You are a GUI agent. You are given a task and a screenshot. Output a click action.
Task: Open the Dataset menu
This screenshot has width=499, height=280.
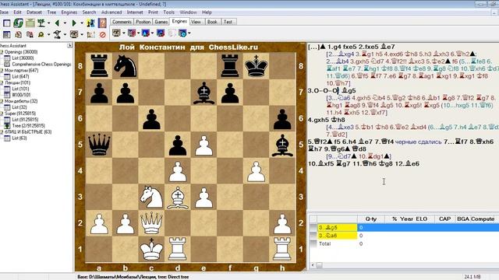34,12
